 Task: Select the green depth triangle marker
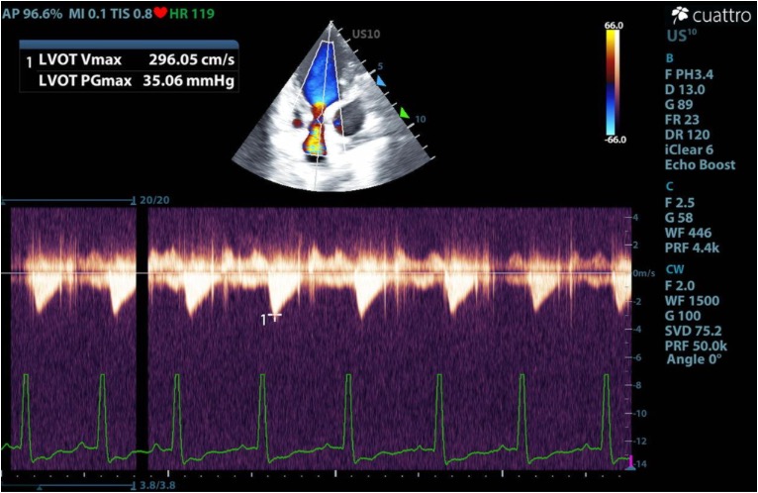click(x=404, y=113)
